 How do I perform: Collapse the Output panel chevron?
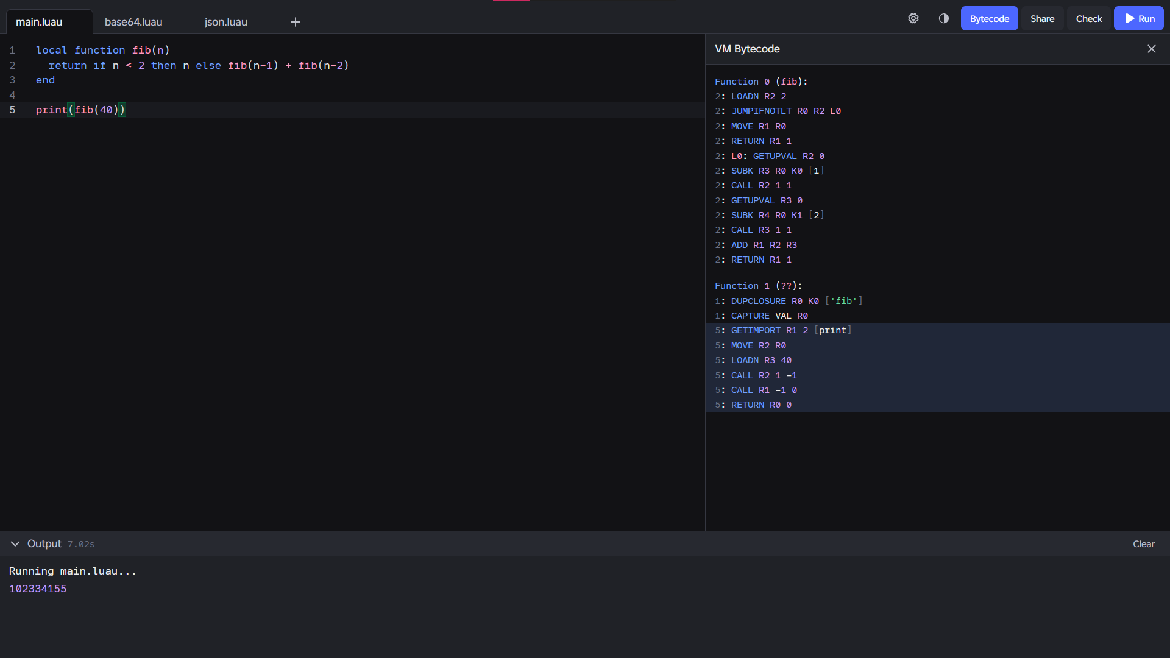(15, 543)
